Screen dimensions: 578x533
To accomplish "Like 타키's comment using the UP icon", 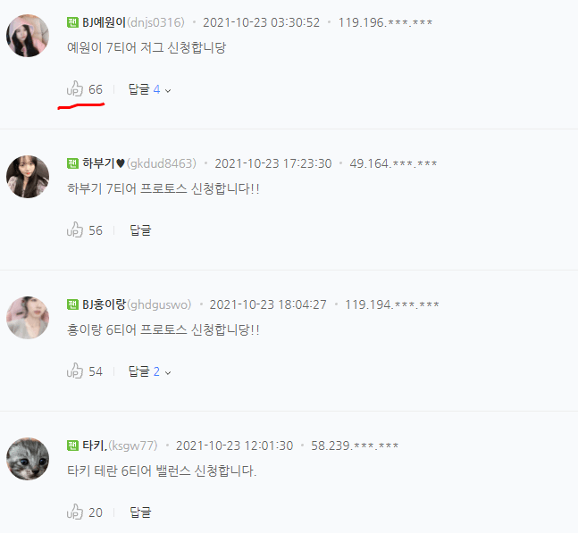I will [75, 512].
